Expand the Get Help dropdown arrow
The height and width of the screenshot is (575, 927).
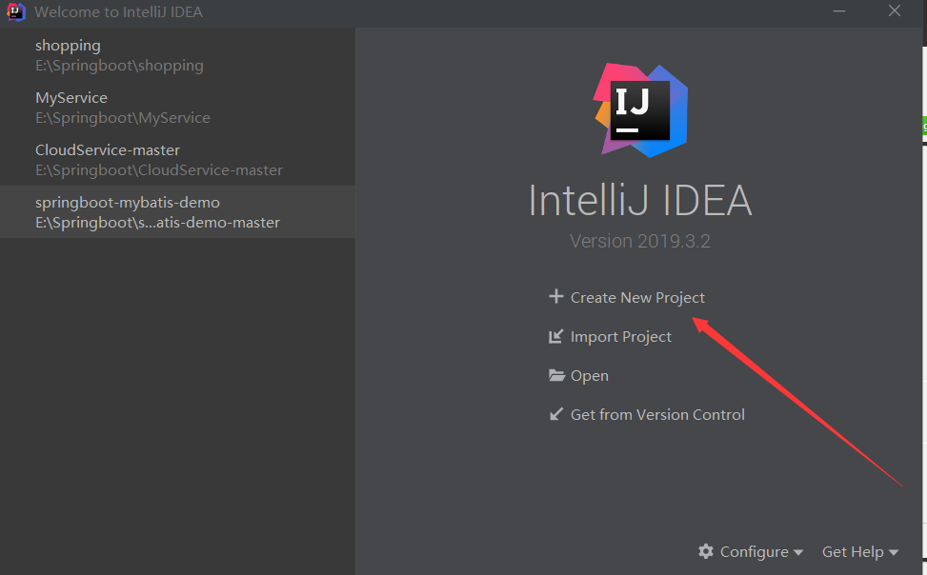[x=894, y=552]
